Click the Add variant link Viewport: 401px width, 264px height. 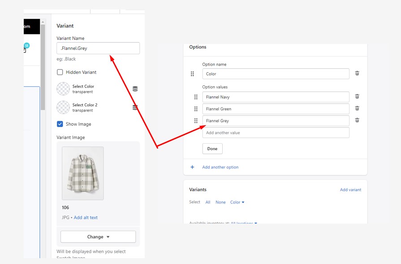(x=350, y=190)
